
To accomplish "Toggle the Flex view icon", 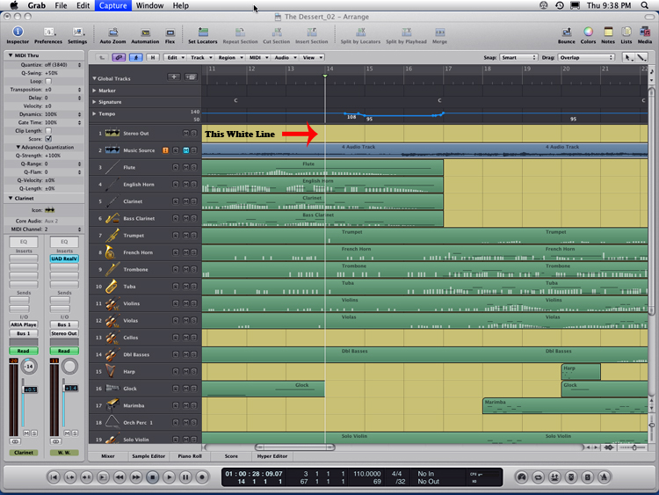I will tap(170, 33).
